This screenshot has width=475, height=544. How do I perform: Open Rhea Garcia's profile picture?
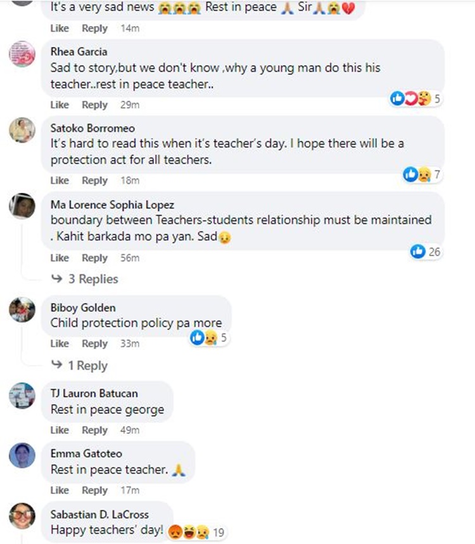(x=22, y=54)
